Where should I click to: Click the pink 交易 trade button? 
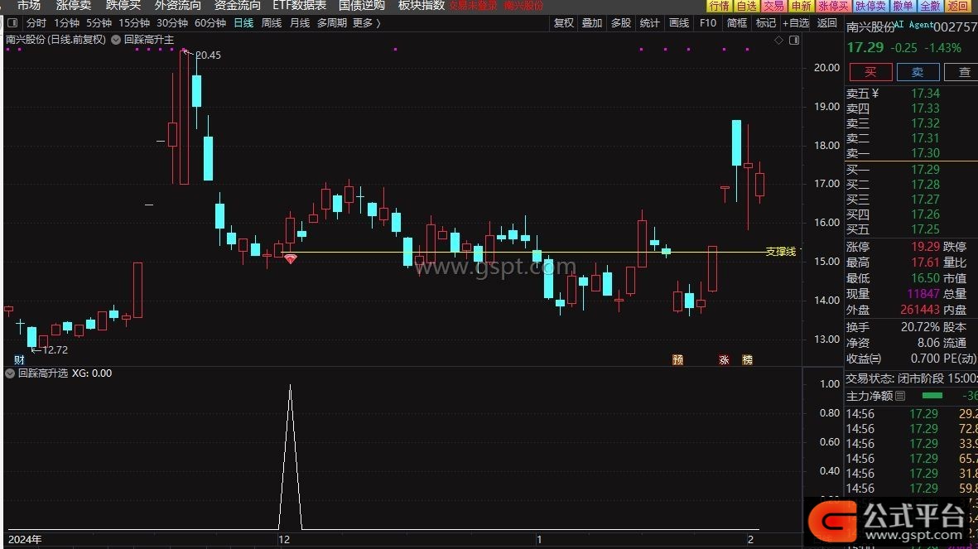coord(773,6)
